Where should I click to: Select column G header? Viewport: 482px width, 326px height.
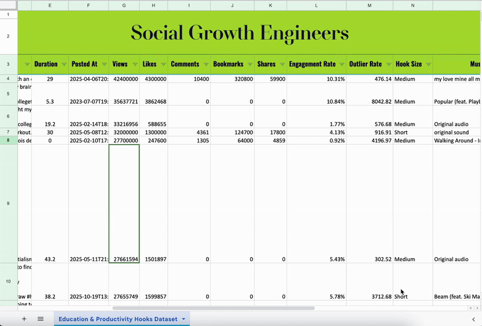click(124, 5)
